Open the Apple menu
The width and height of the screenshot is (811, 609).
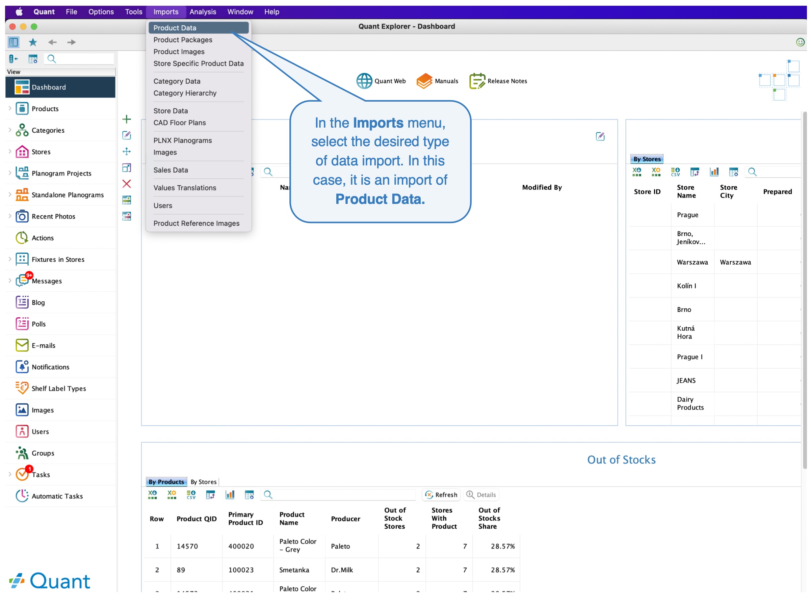click(x=19, y=12)
